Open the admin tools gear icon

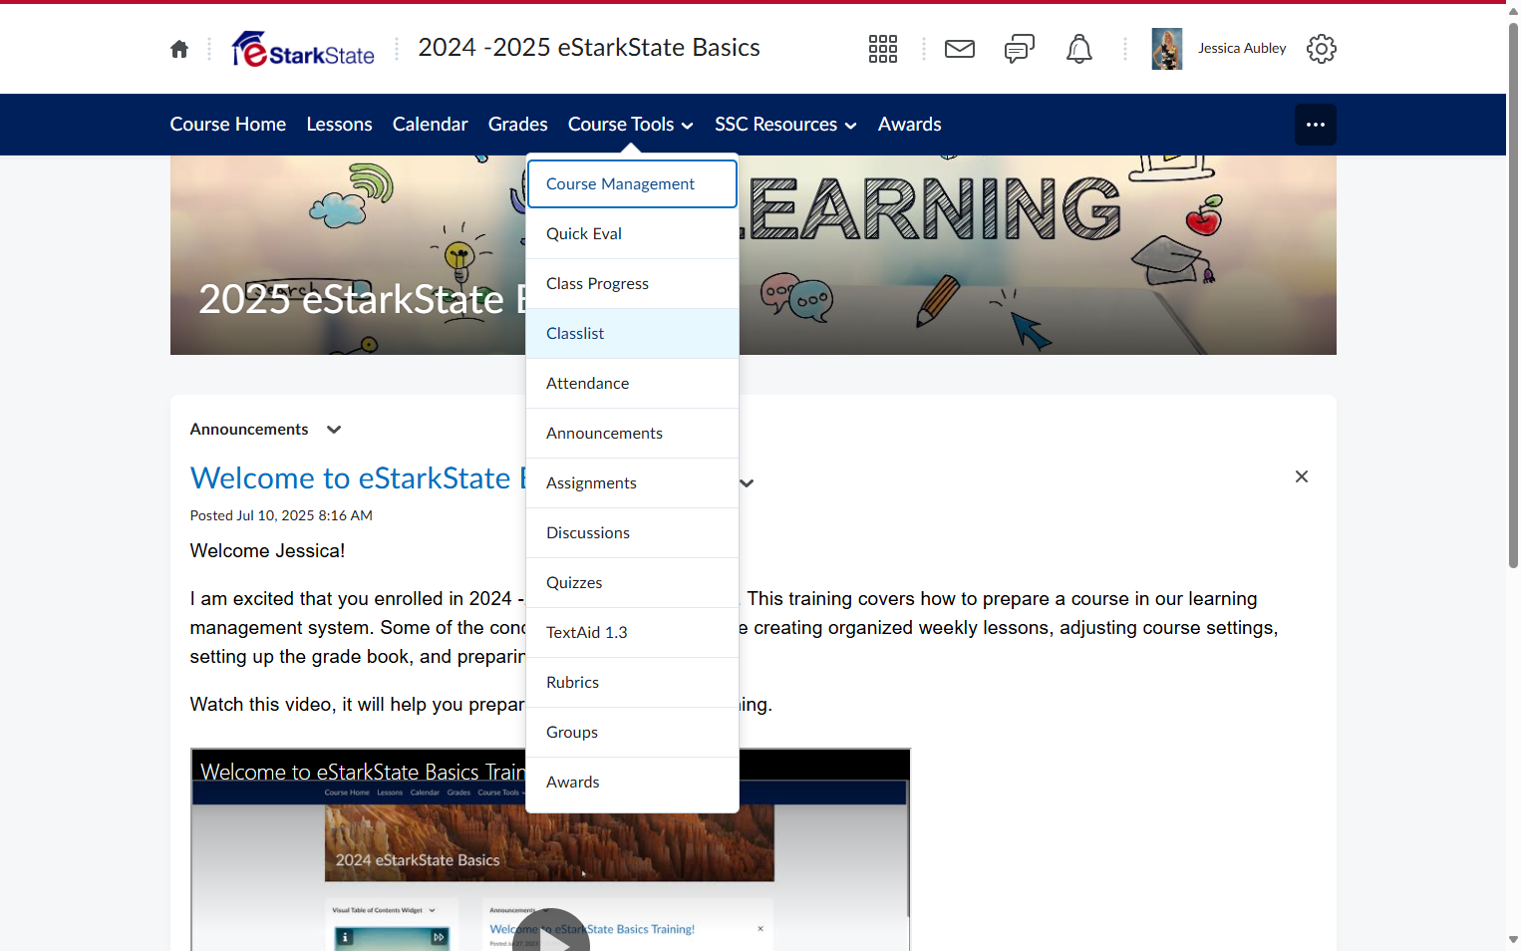pyautogui.click(x=1322, y=49)
